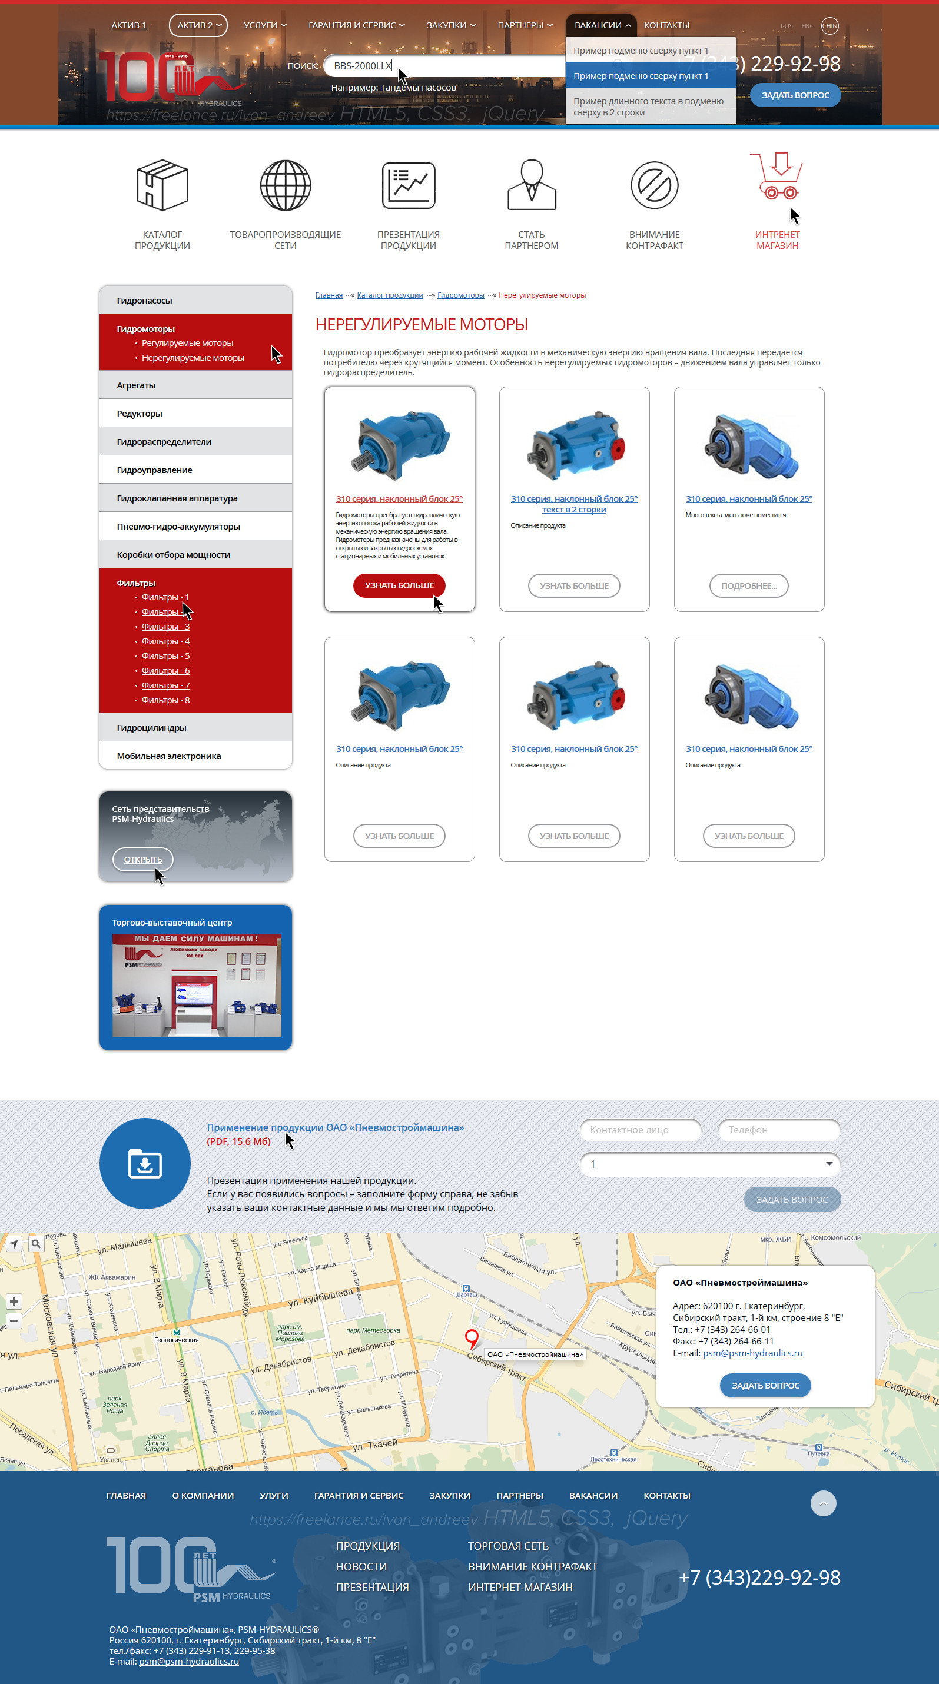Follow the Регулируемые моторы sidebar link
The width and height of the screenshot is (939, 1684).
click(x=187, y=342)
